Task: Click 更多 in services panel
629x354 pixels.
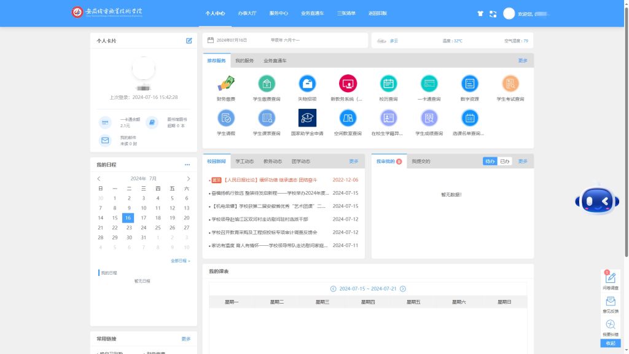Action: 523,61
